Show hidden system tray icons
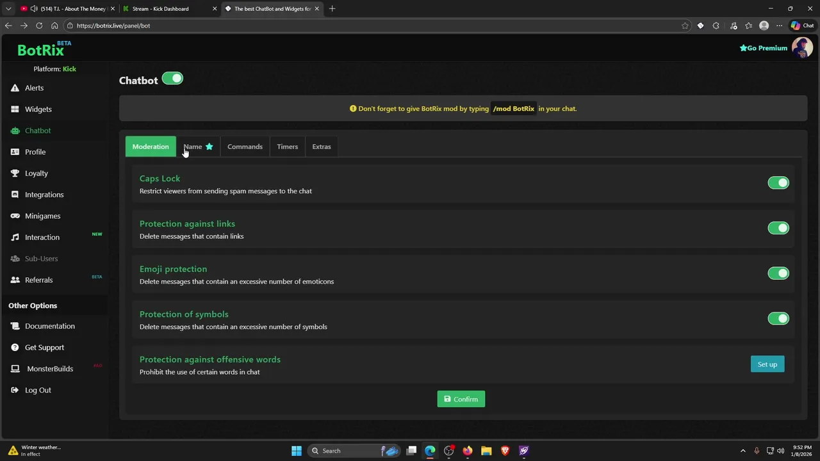 click(743, 451)
